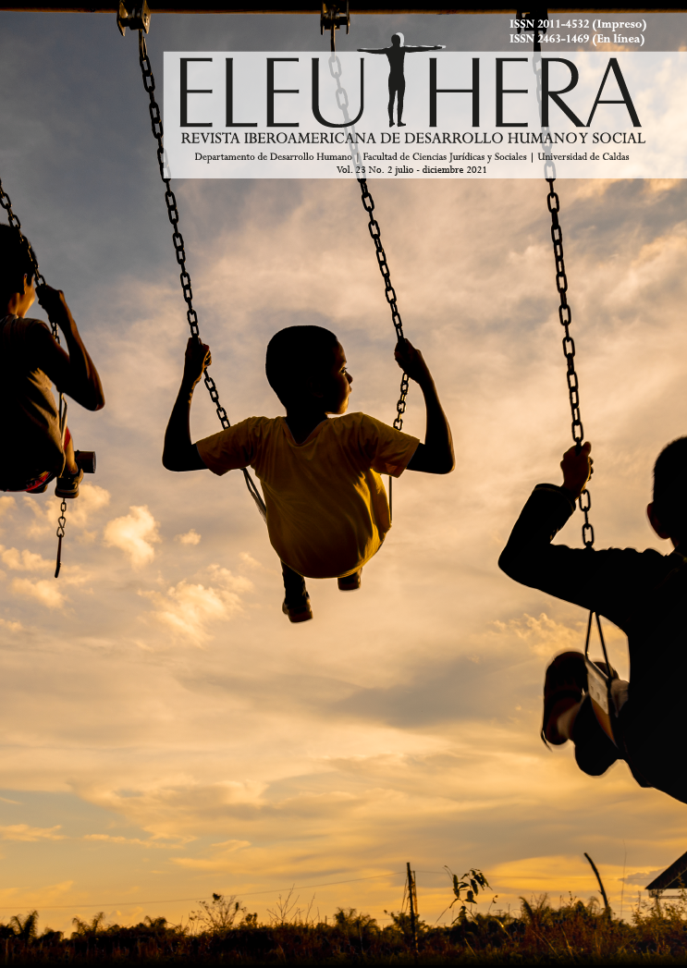The image size is (687, 968).
Task: Click the top-left swing chain hook
Action: (134, 16)
